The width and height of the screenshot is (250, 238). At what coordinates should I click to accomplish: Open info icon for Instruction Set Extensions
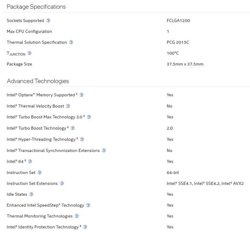pos(62,184)
